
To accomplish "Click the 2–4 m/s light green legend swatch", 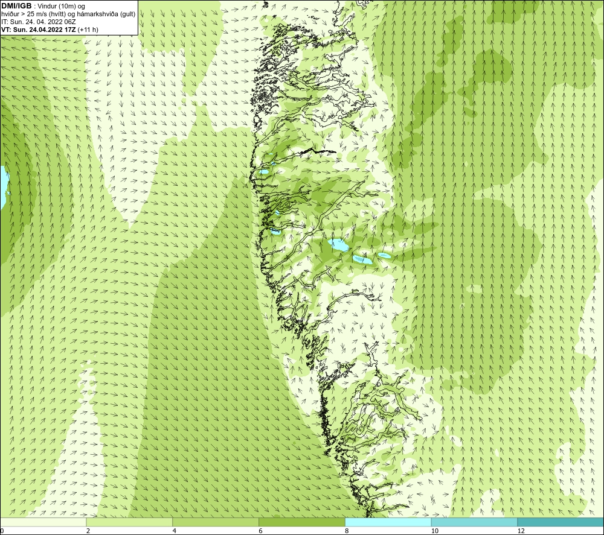I will coord(129,522).
